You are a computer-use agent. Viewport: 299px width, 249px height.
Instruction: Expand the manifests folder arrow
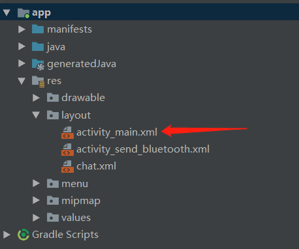click(x=22, y=29)
